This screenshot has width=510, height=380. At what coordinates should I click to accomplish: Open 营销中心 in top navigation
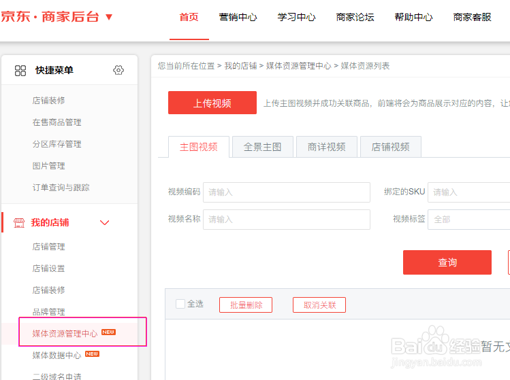[238, 17]
